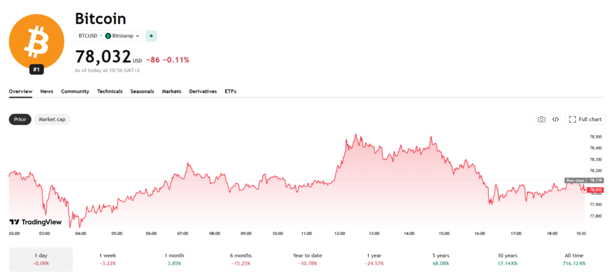Open the Derivatives tab
The width and height of the screenshot is (616, 277).
click(203, 91)
